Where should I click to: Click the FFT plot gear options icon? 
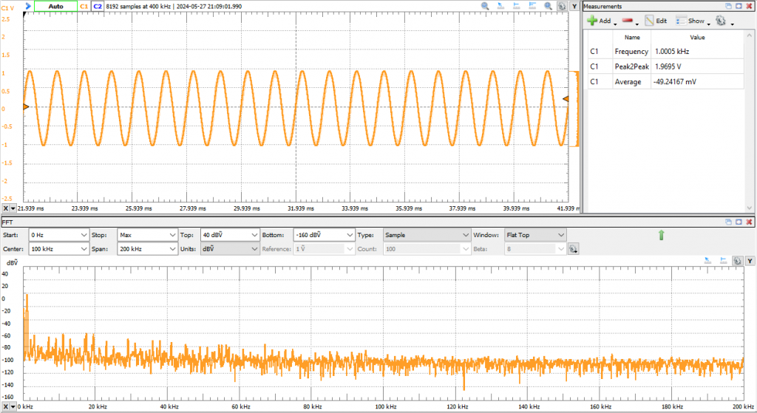point(736,261)
